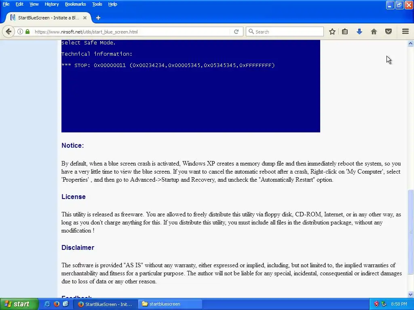Click the vertical scrollbar down arrow

[x=410, y=294]
